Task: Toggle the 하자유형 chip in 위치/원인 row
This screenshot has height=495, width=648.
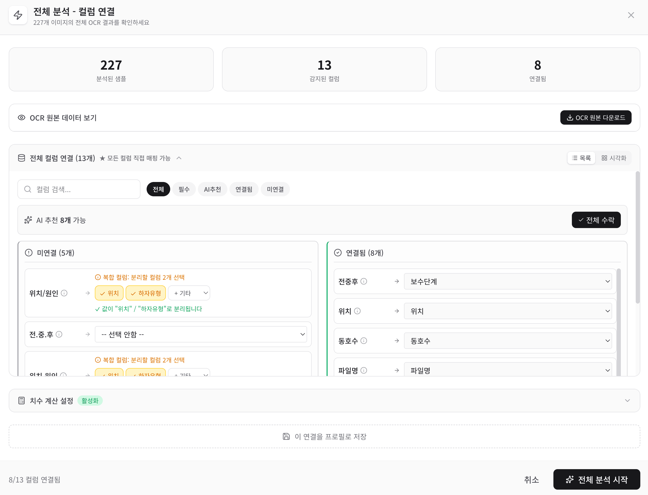Action: tap(146, 293)
